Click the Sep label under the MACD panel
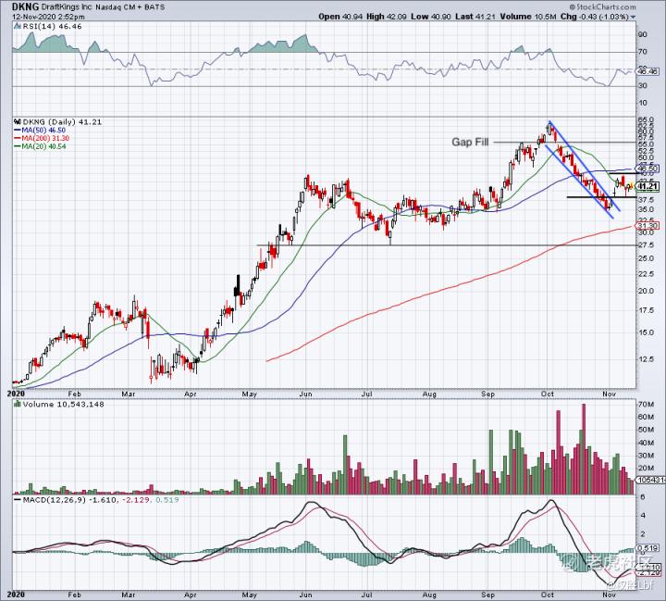 (488, 595)
